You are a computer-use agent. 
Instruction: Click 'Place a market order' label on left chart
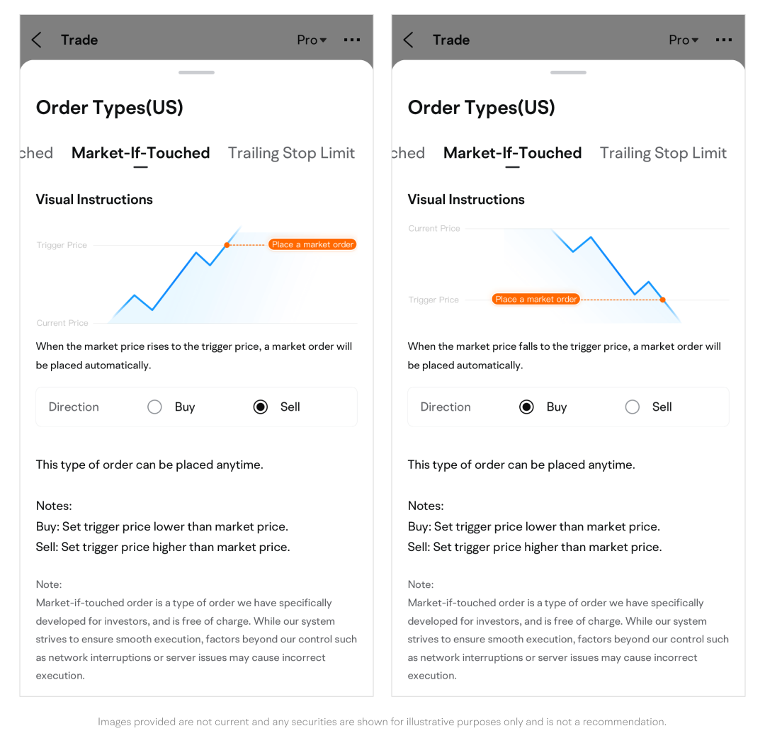312,244
